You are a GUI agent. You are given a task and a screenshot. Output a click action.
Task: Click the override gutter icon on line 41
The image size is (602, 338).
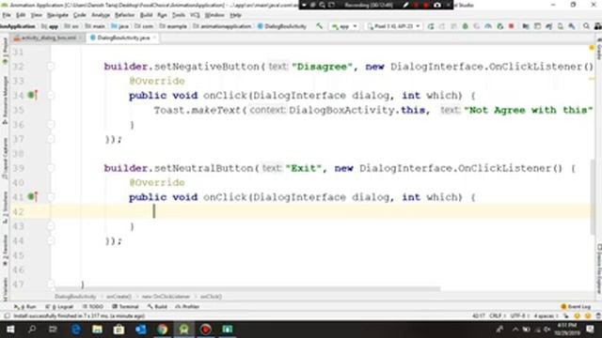(33, 197)
